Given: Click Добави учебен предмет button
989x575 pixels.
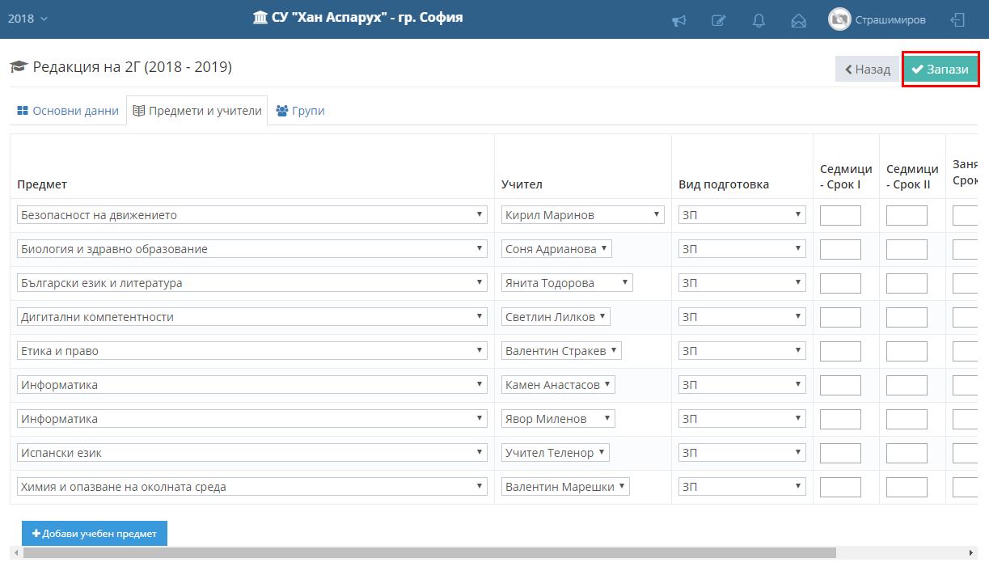Looking at the screenshot, I should point(95,534).
